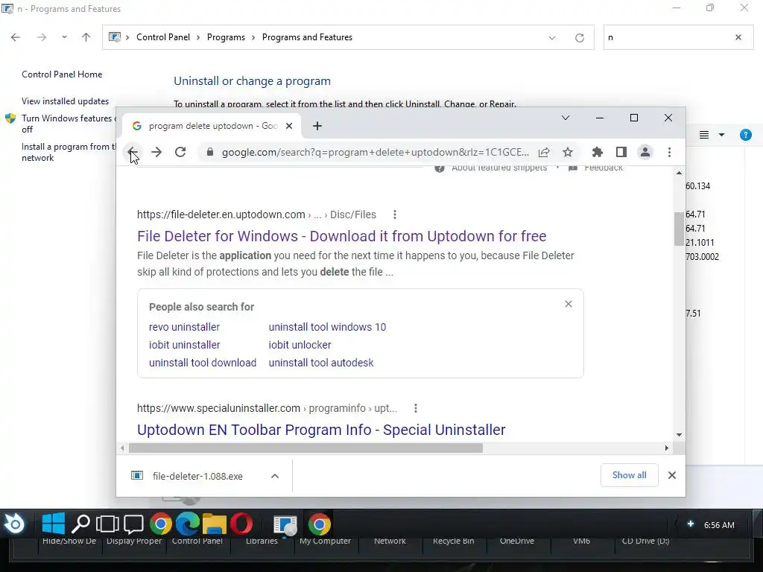Launch Opera from taskbar
Viewport: 763px width, 572px height.
(x=241, y=524)
